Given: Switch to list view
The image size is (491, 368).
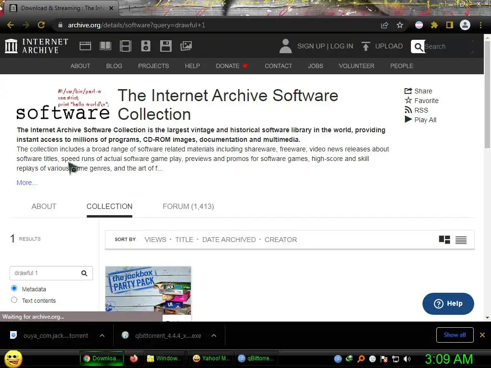Looking at the screenshot, I should coord(461,240).
